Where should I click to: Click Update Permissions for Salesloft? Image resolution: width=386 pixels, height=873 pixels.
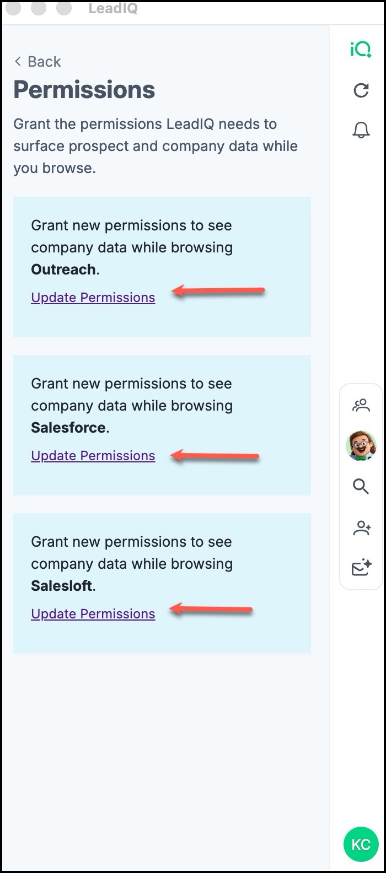pyautogui.click(x=93, y=614)
